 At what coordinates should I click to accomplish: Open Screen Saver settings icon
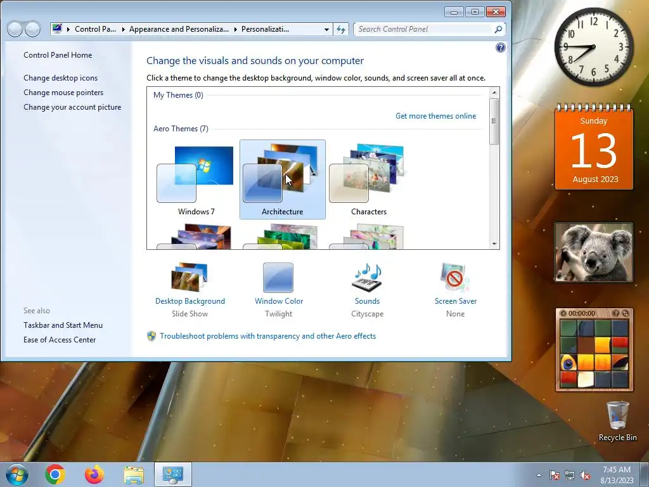tap(455, 278)
